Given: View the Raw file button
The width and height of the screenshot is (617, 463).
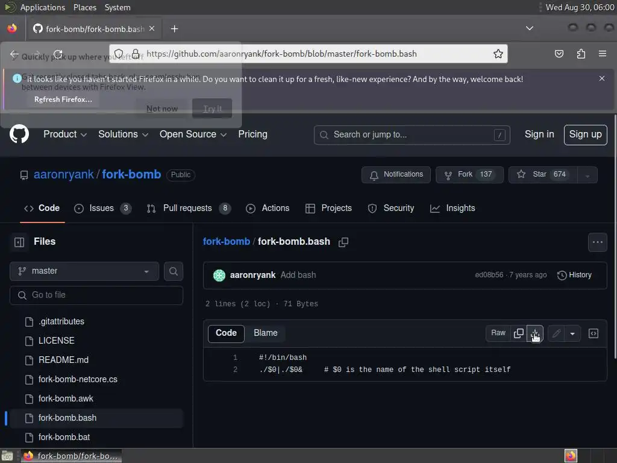Looking at the screenshot, I should (x=498, y=333).
